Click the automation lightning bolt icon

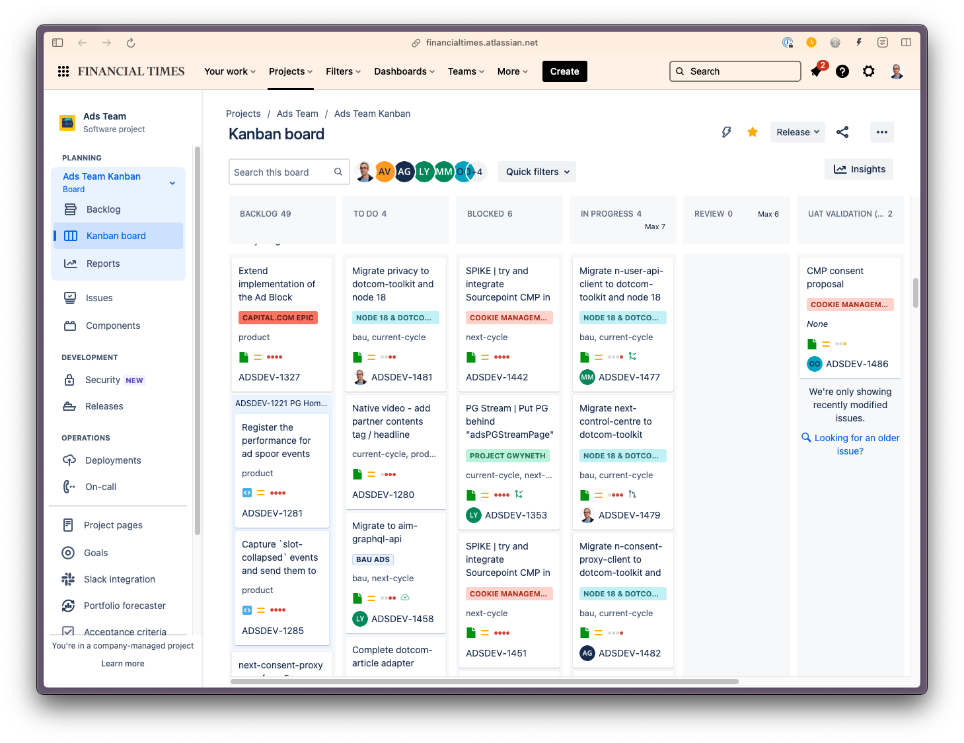click(x=726, y=132)
